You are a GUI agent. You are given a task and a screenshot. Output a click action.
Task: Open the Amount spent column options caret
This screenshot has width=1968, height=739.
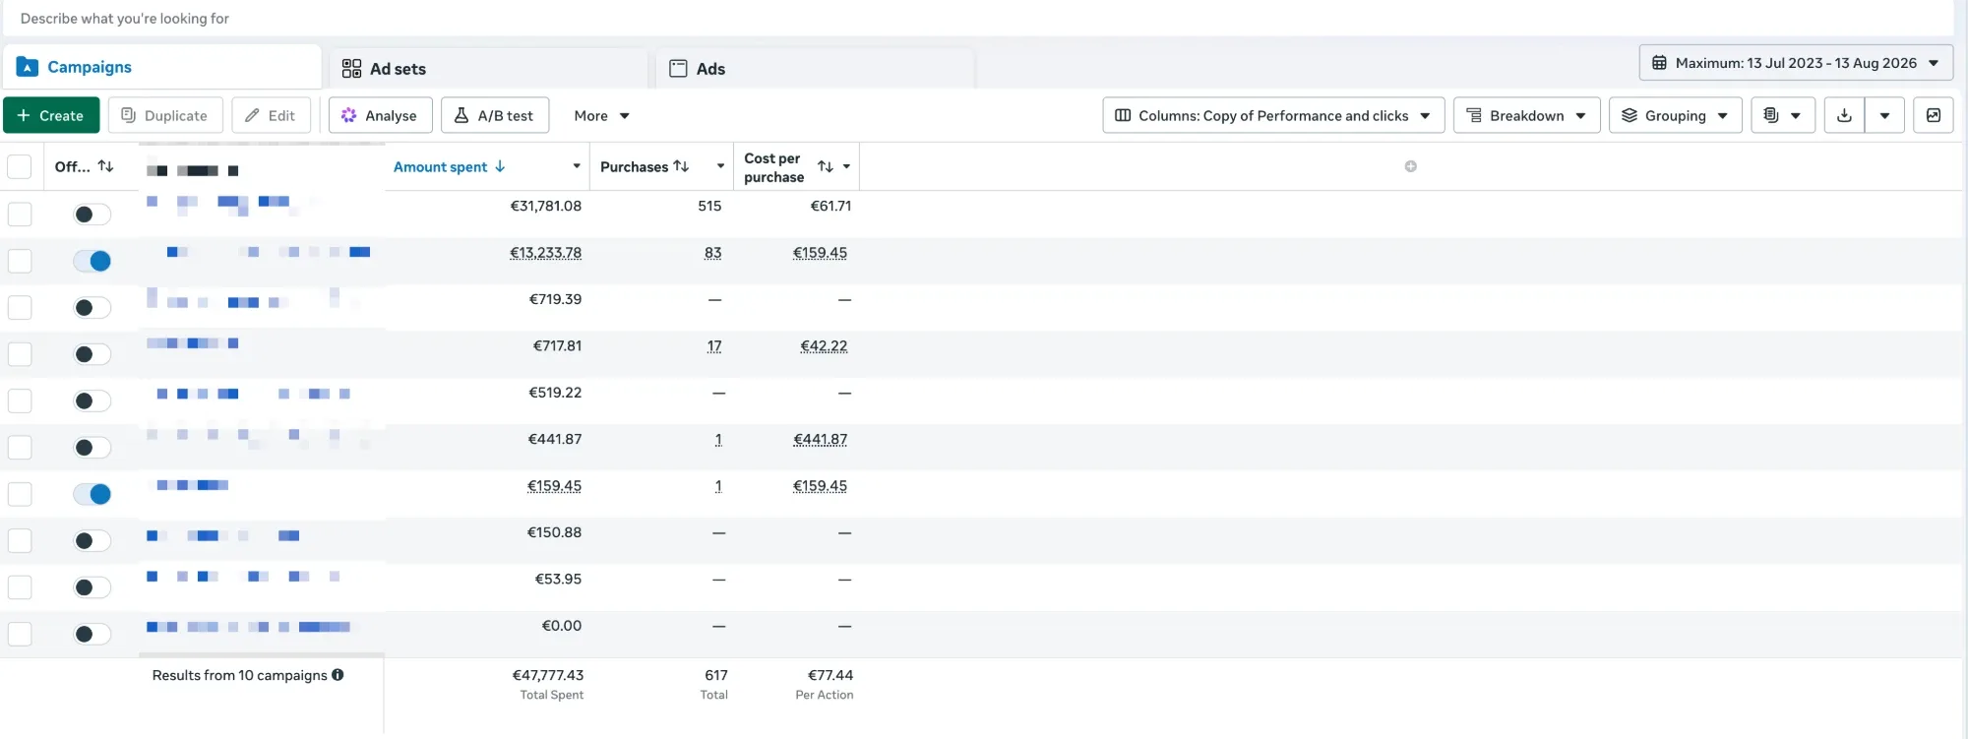coord(577,166)
